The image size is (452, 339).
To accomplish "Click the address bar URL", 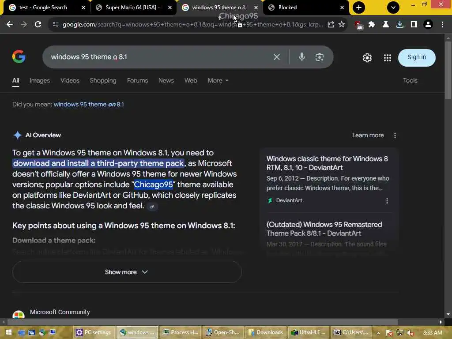I will [x=192, y=25].
